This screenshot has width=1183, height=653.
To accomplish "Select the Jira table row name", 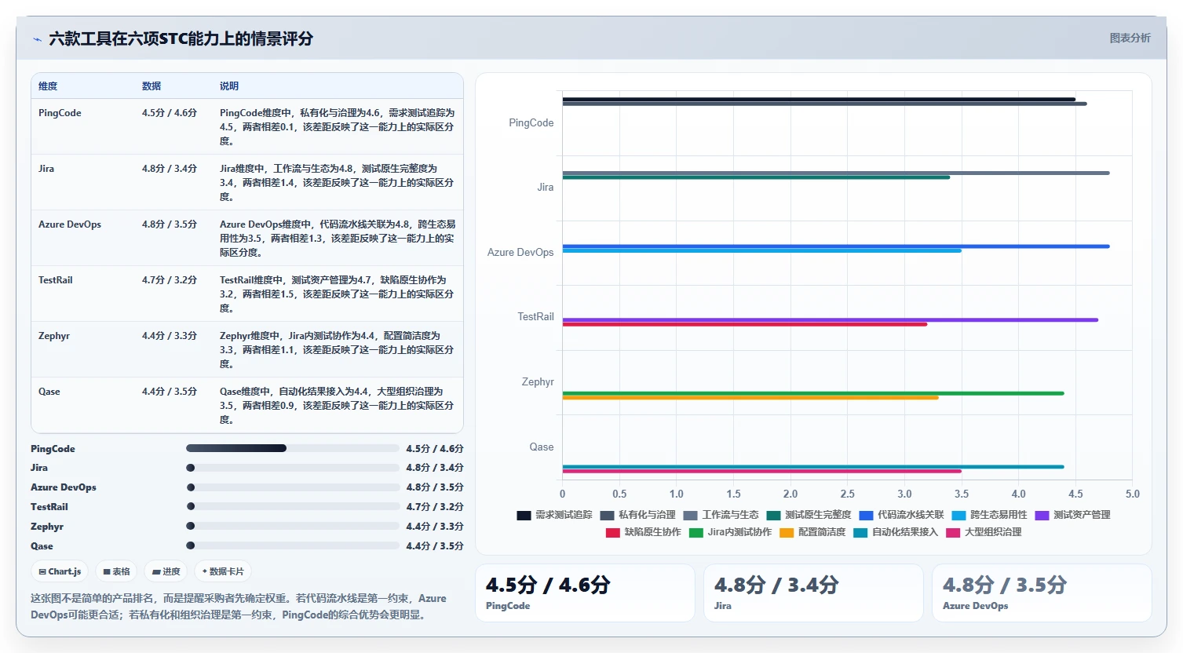I will [x=46, y=169].
